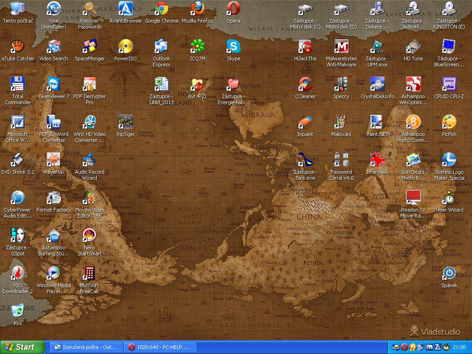This screenshot has height=354, width=472.
Task: Click the Spánek power icon
Action: 449,273
